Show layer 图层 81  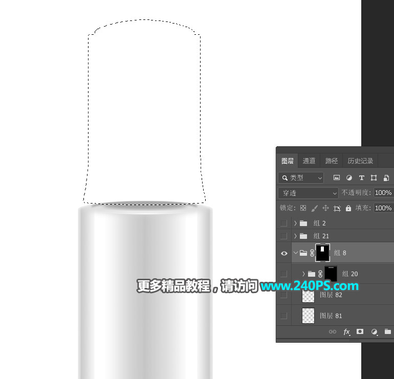(x=283, y=316)
